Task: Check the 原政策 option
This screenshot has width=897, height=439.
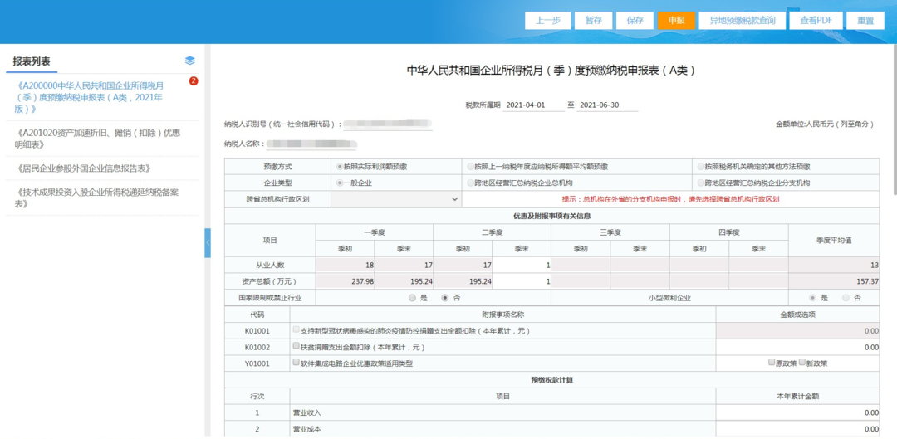Action: pyautogui.click(x=772, y=362)
